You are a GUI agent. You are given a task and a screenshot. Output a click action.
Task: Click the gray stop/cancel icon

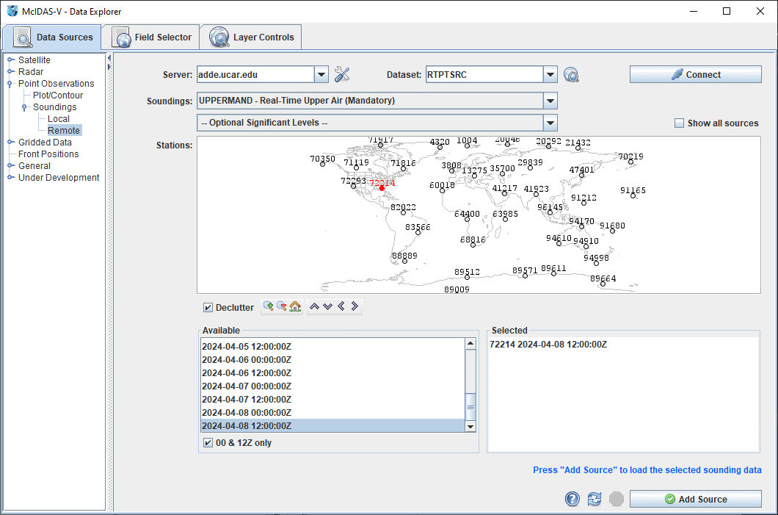tap(617, 499)
